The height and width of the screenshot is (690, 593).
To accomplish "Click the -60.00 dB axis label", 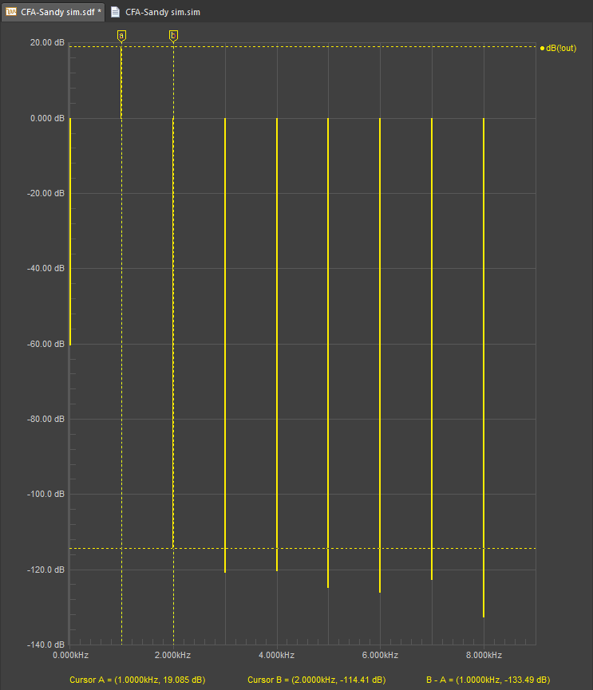I will [45, 344].
